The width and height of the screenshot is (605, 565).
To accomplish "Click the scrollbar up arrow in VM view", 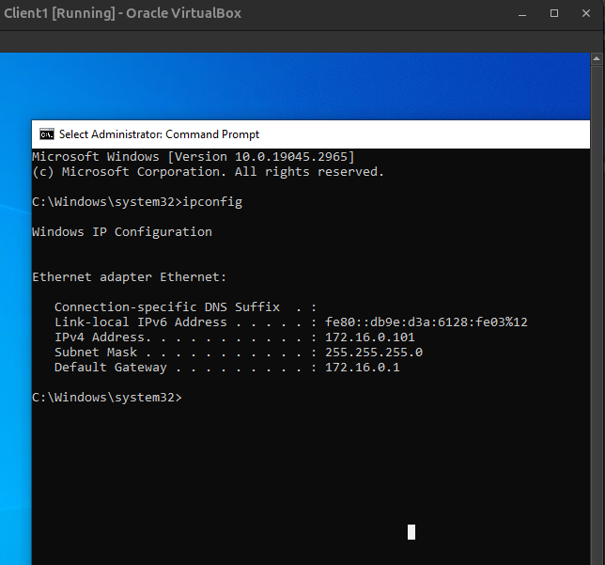I will (597, 59).
